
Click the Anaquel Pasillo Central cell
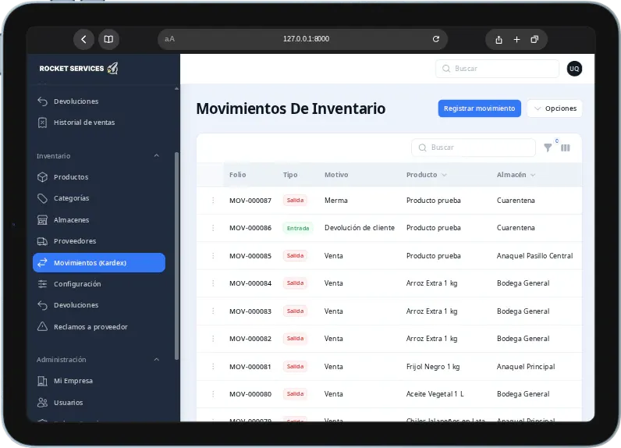point(534,256)
